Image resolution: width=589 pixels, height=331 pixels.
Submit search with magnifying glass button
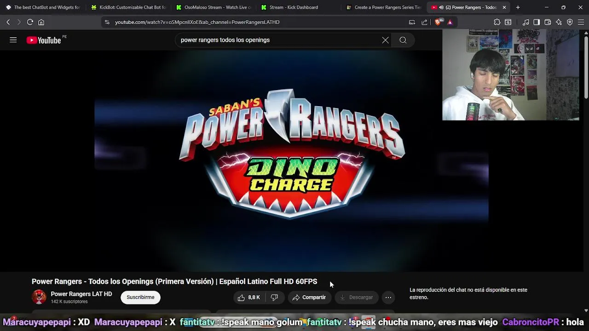coord(403,40)
